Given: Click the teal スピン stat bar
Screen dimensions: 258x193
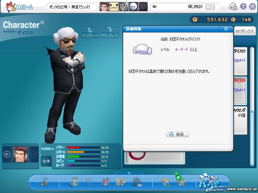Looking at the screenshot, I should (84, 161).
